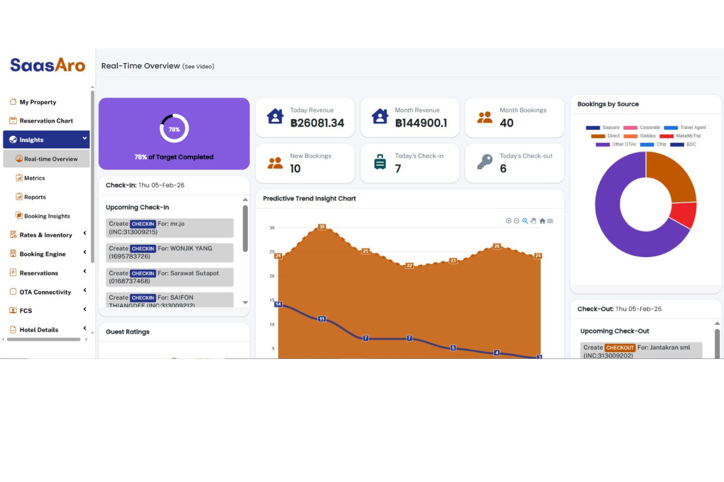This screenshot has height=482, width=724.
Task: Click the Booking Insights sidebar icon
Action: point(19,215)
